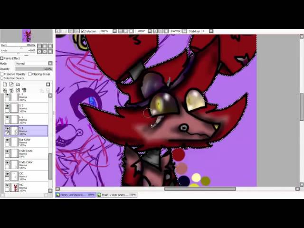Image resolution: width=304 pixels, height=228 pixels.
Task: Click the Navigator Zoom slider
Action: [x=18, y=46]
